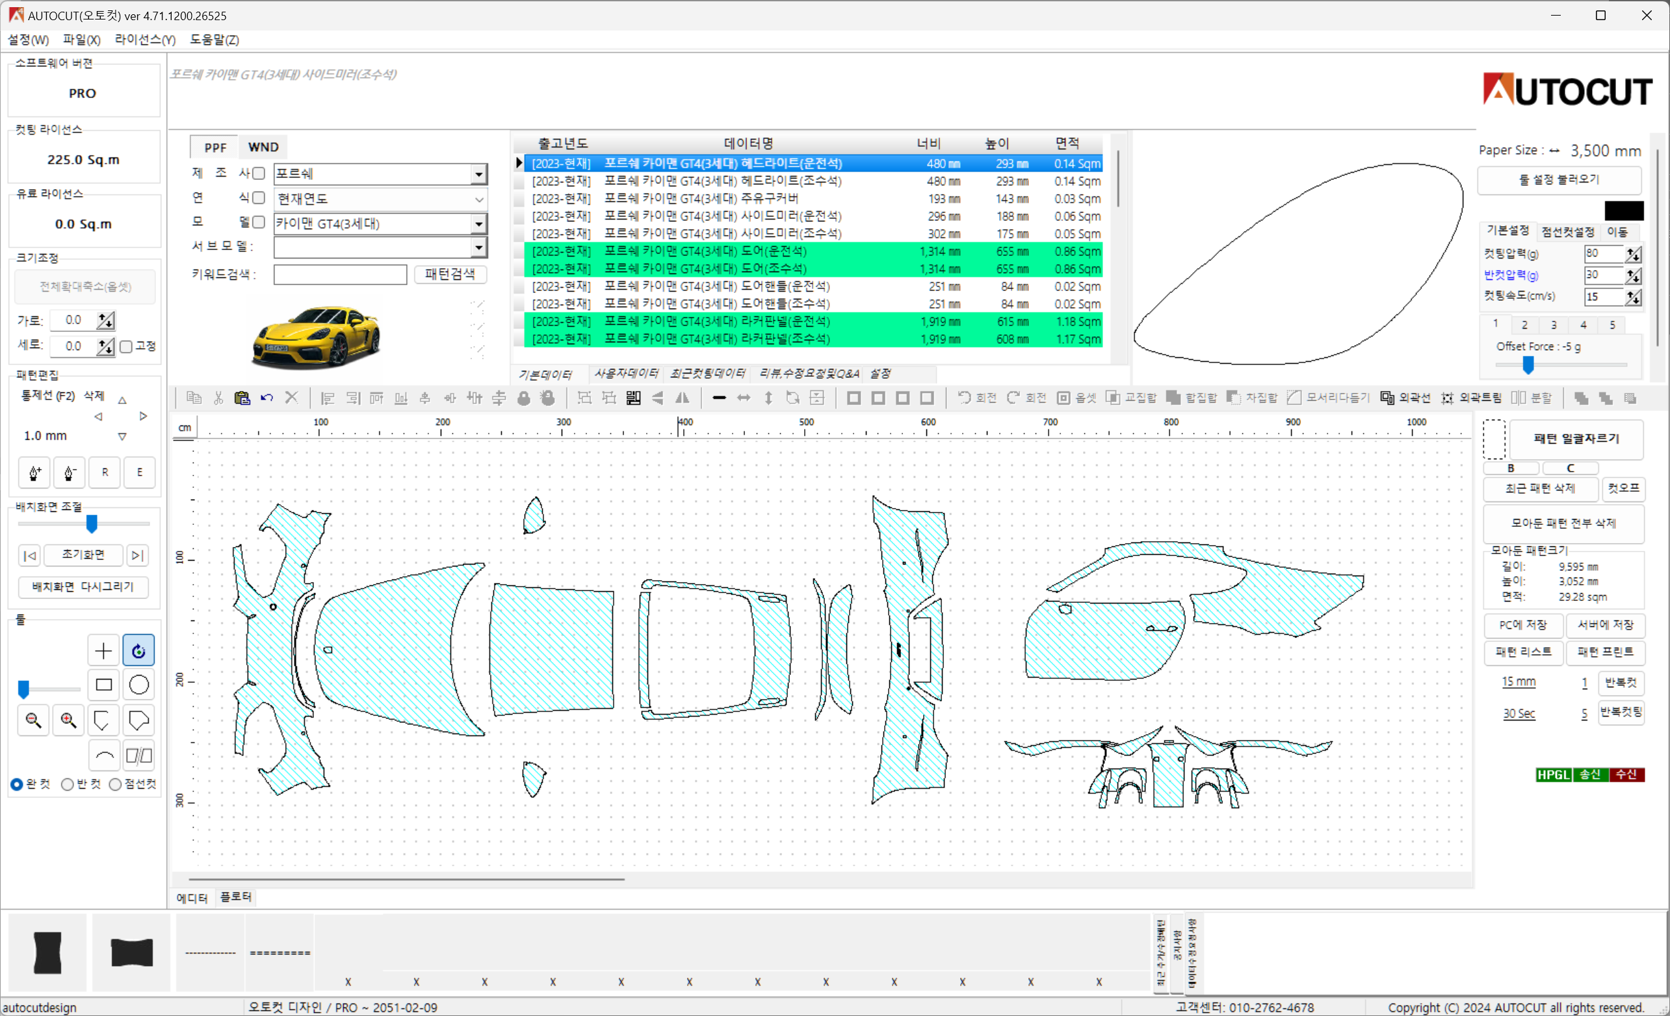This screenshot has height=1016, width=1670.
Task: Click the 툴 설정 불러오기 button
Action: click(1559, 179)
